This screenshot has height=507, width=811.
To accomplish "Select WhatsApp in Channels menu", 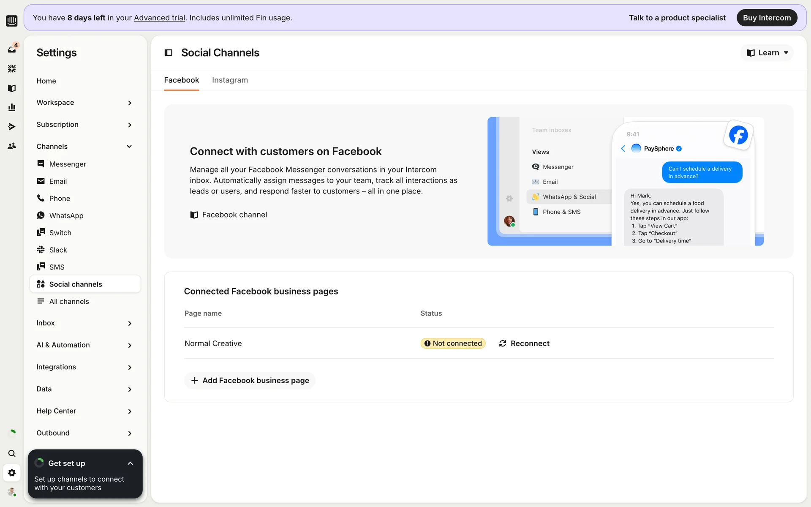I will [66, 215].
